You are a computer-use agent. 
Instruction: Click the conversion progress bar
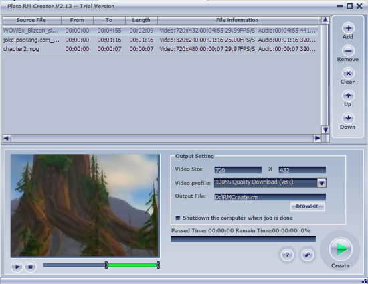point(244,239)
